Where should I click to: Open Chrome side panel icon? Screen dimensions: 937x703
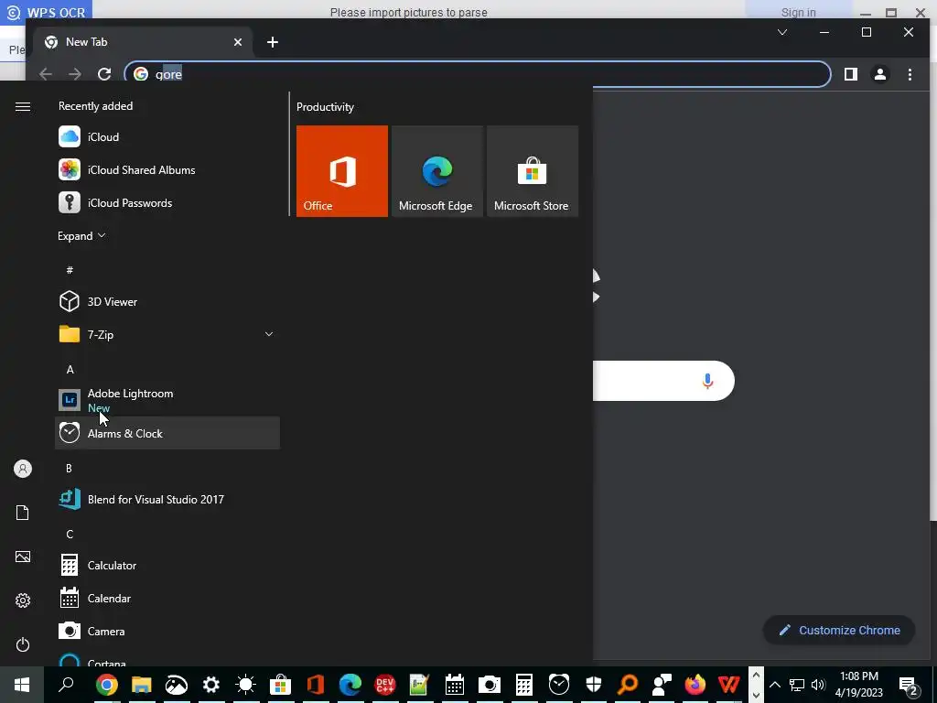click(x=850, y=74)
